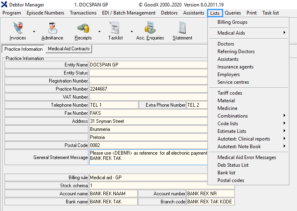This screenshot has height=211, width=297.
Task: Select the Practice Information tab
Action: [23, 49]
